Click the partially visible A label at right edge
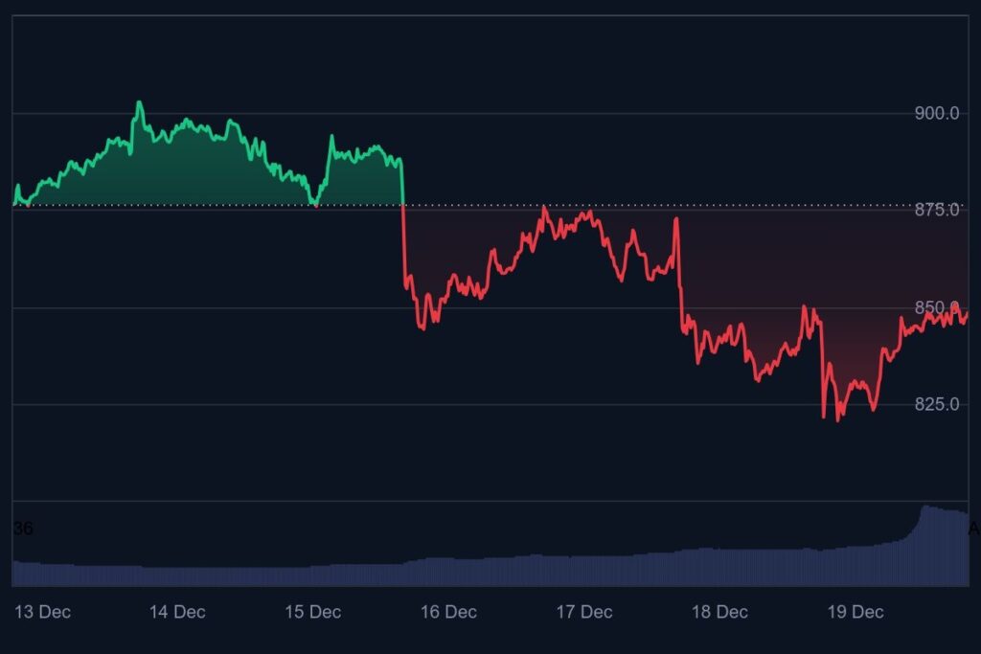 973,529
